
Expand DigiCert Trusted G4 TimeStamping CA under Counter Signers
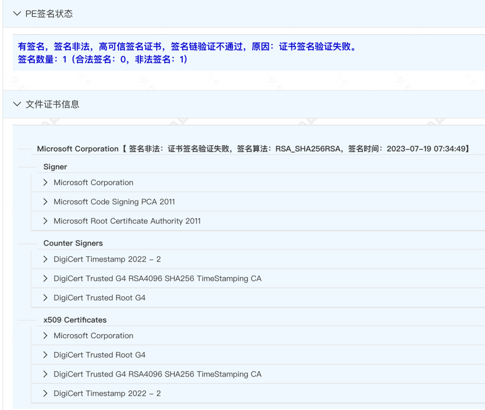coord(46,278)
